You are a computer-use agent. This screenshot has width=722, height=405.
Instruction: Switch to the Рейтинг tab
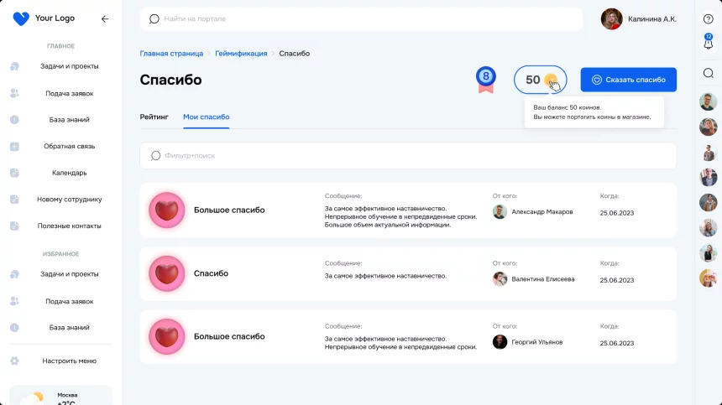pos(154,117)
